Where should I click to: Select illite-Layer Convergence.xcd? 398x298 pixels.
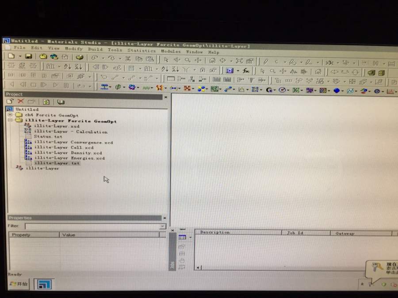coord(73,143)
